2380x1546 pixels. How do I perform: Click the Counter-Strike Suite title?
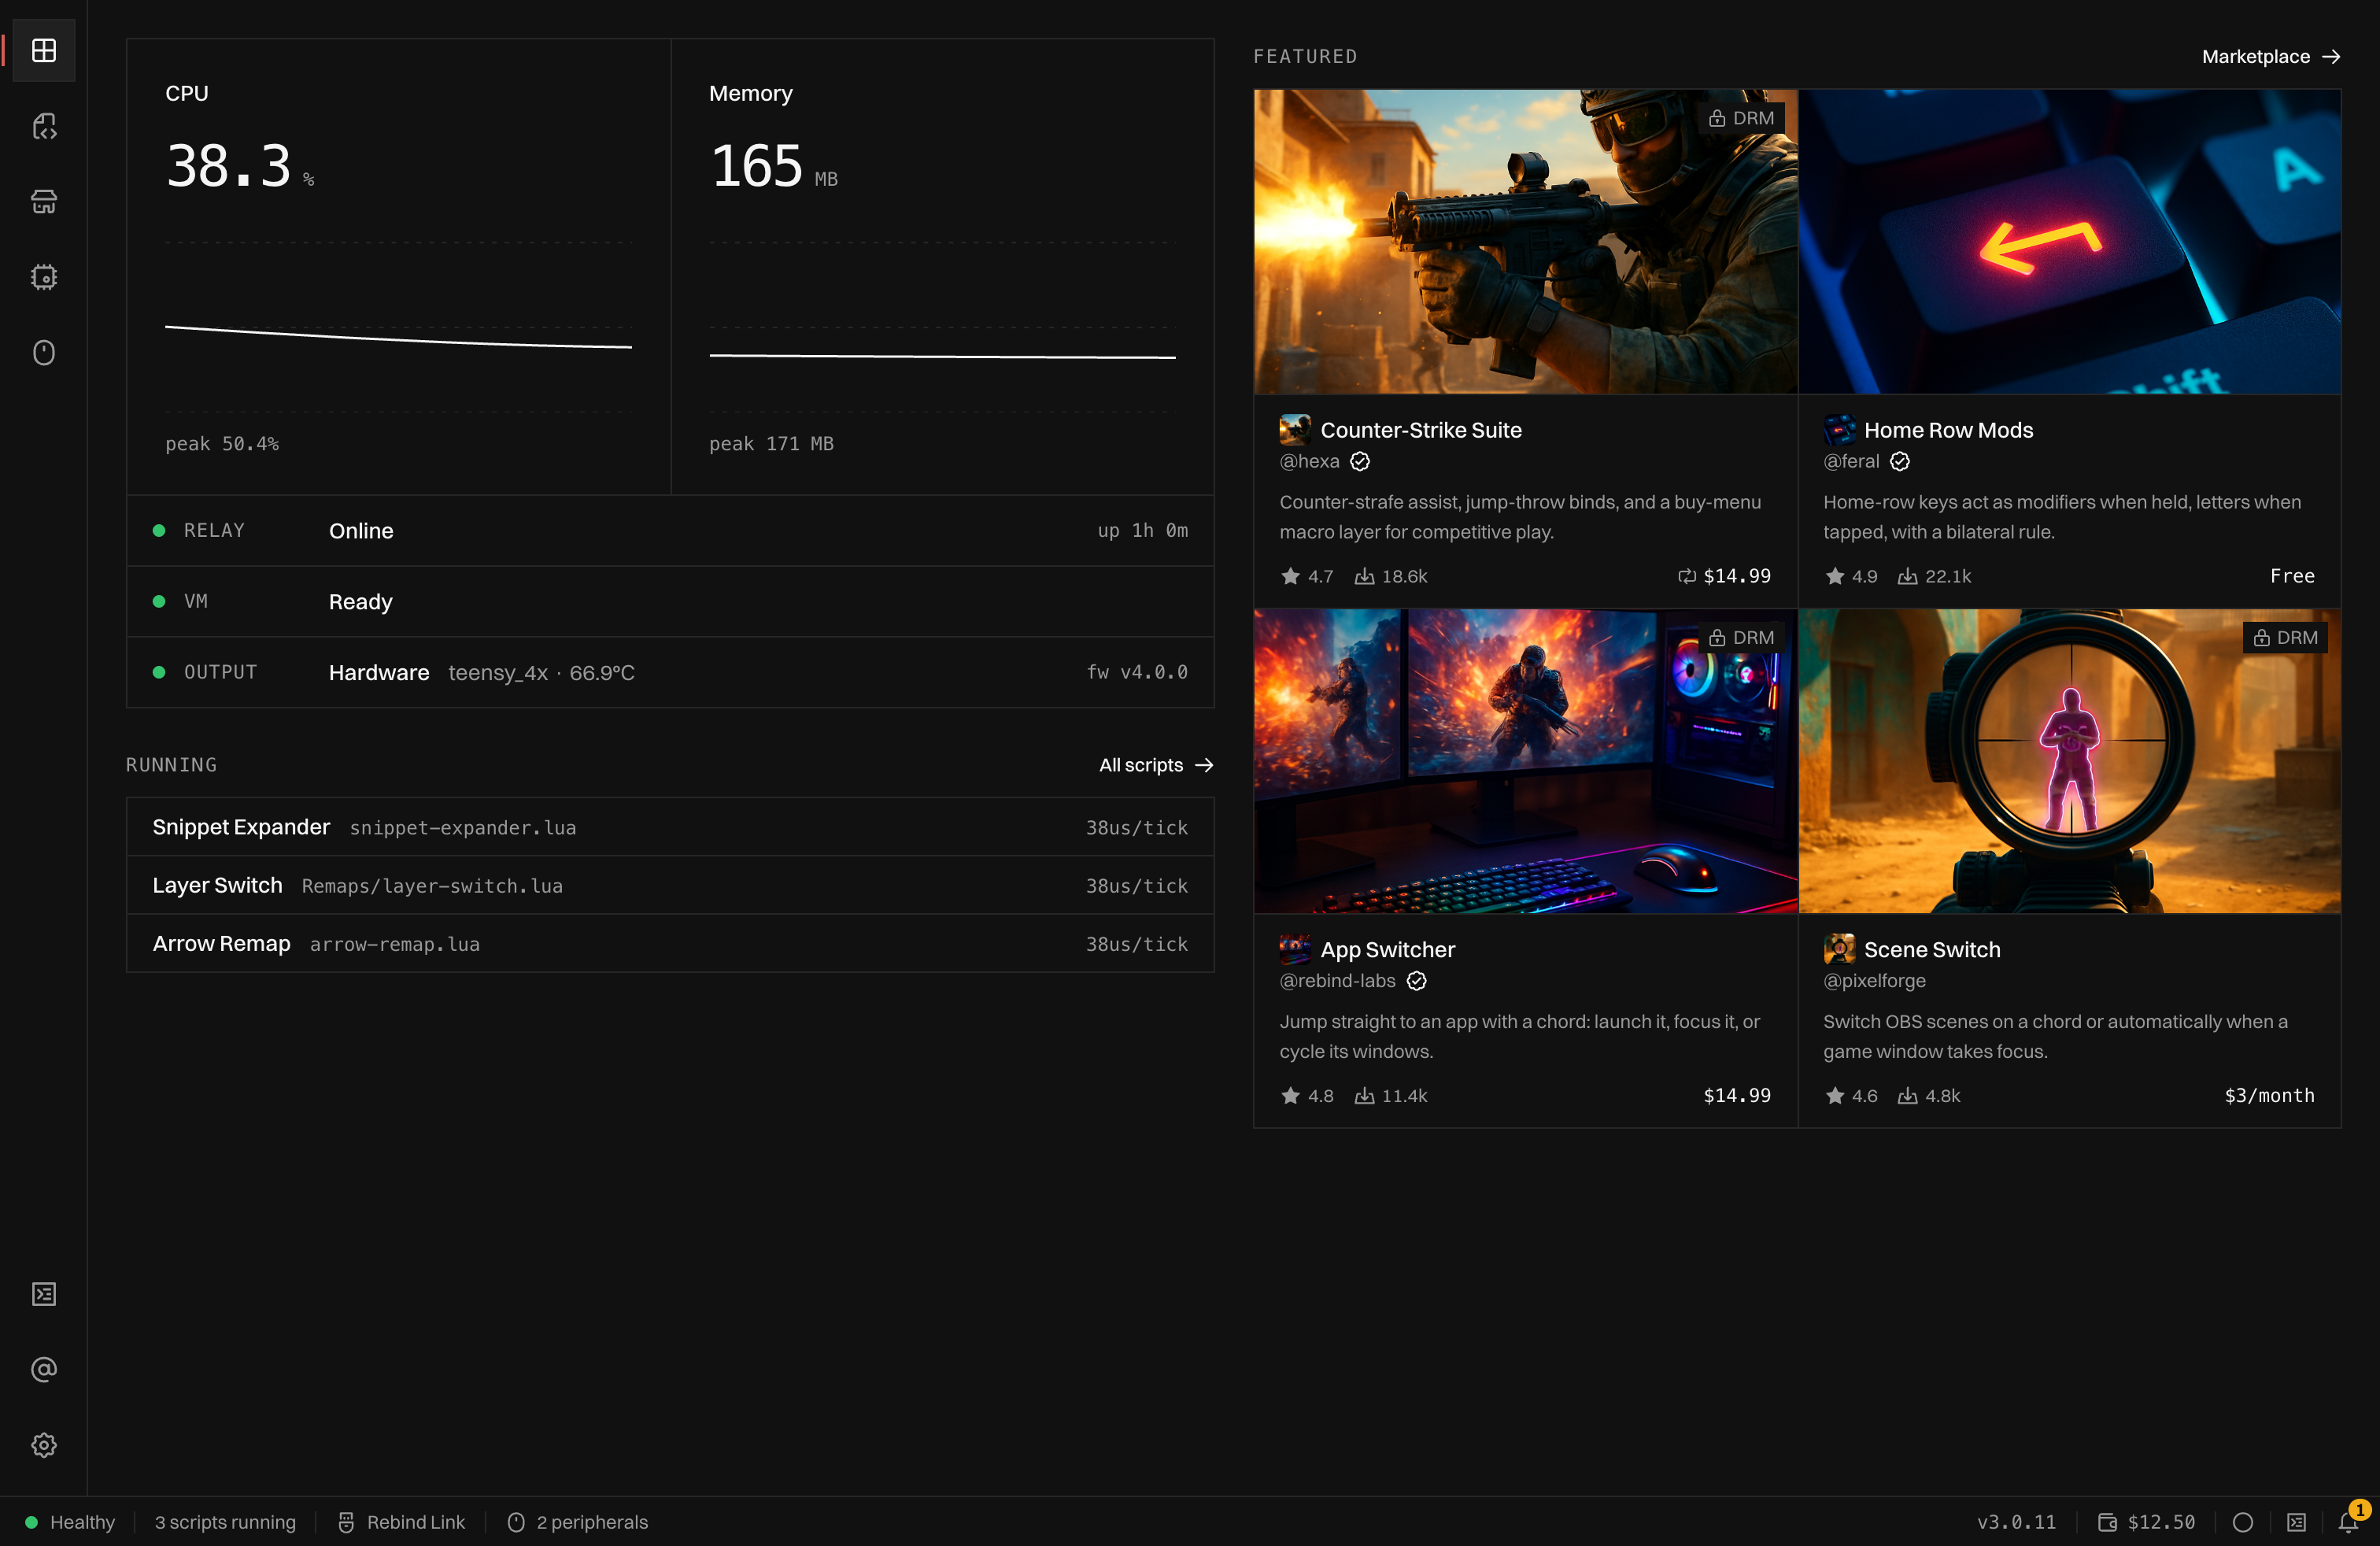pos(1421,430)
